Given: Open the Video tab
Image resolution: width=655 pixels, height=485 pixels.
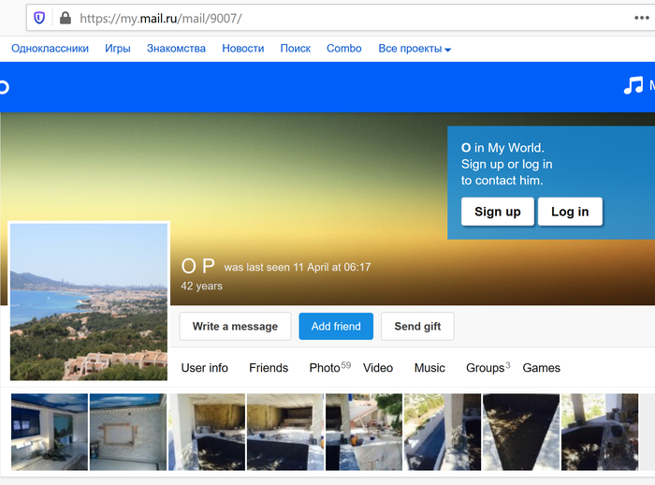Looking at the screenshot, I should point(378,368).
